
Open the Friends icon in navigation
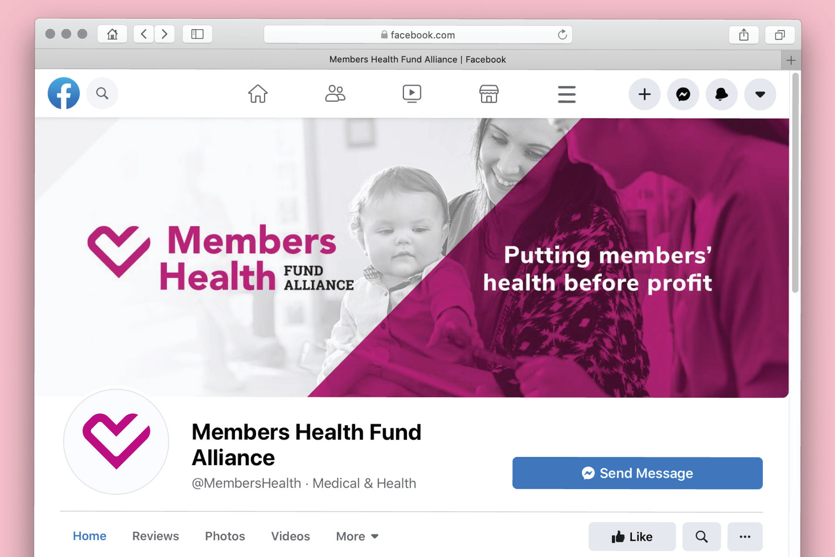coord(335,94)
